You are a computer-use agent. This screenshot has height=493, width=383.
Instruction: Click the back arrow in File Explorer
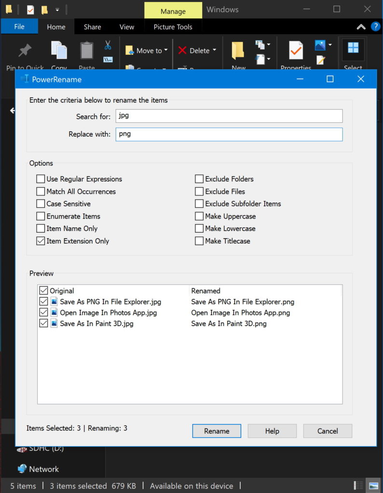13,110
